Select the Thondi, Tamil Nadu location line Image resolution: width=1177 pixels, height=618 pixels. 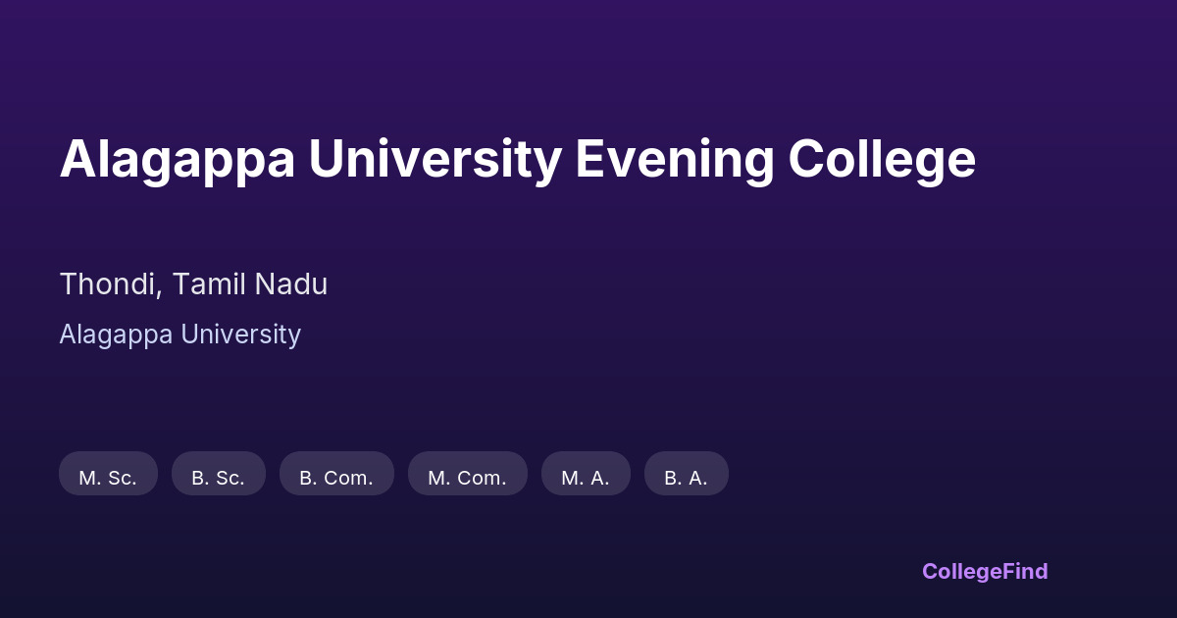[x=193, y=284]
